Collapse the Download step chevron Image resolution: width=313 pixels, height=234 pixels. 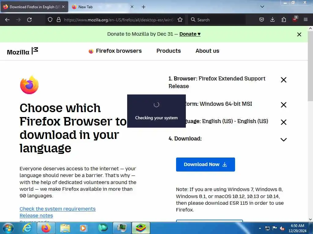tap(283, 140)
